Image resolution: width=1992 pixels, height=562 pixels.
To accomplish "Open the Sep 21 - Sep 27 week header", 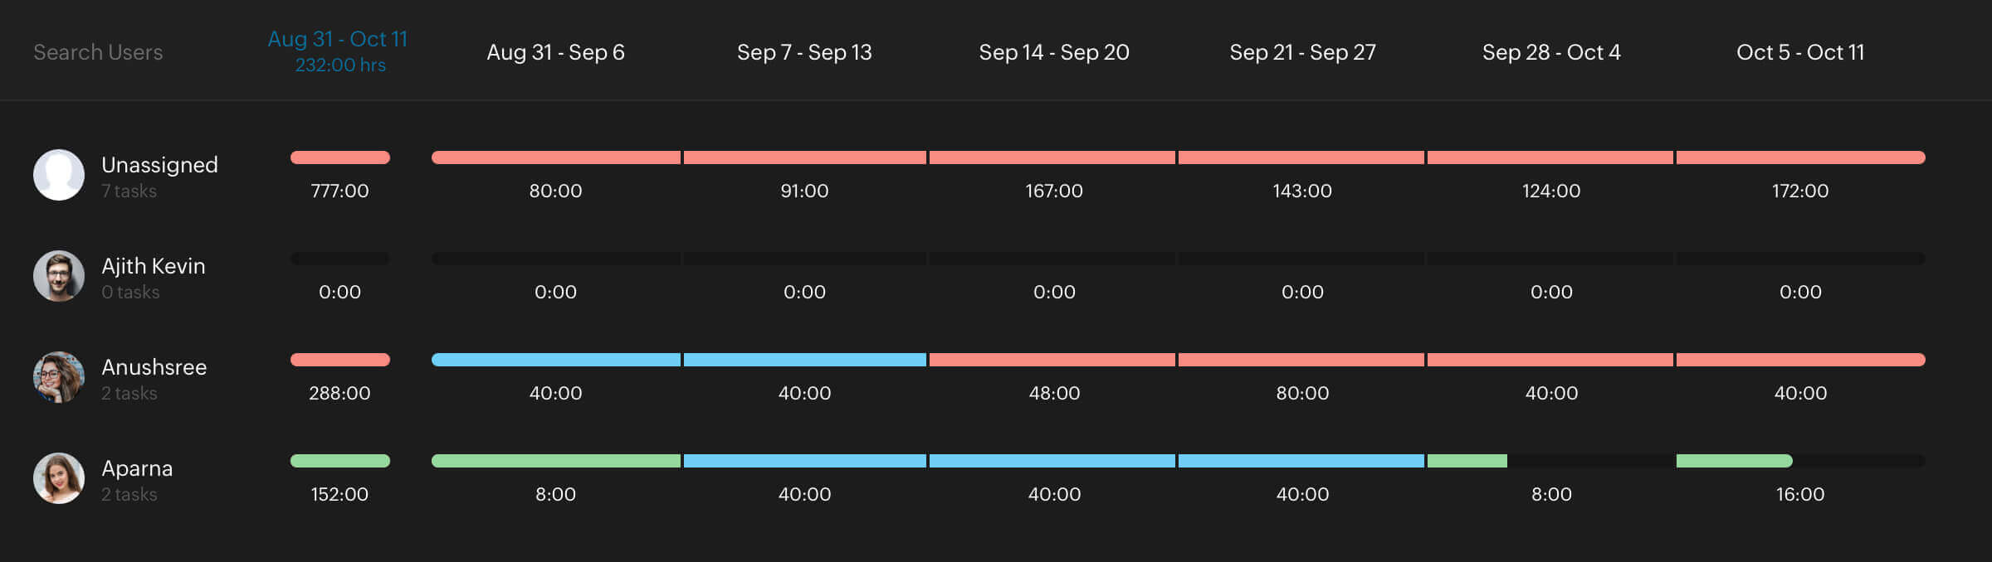I will pyautogui.click(x=1302, y=52).
